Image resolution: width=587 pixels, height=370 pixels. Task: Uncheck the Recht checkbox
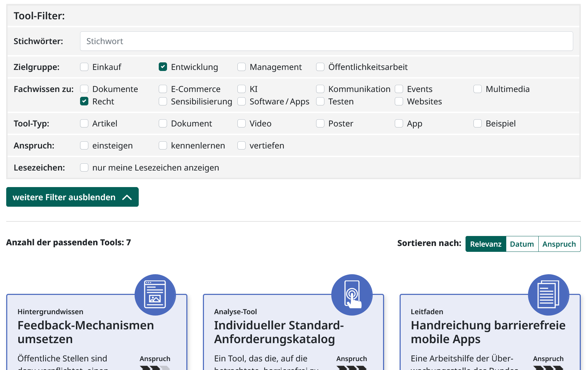coord(84,101)
